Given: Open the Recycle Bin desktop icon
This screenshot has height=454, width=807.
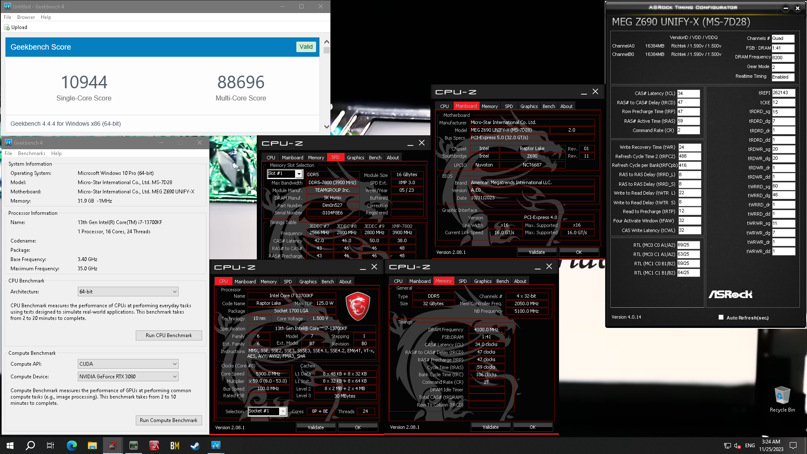Looking at the screenshot, I should (x=782, y=399).
